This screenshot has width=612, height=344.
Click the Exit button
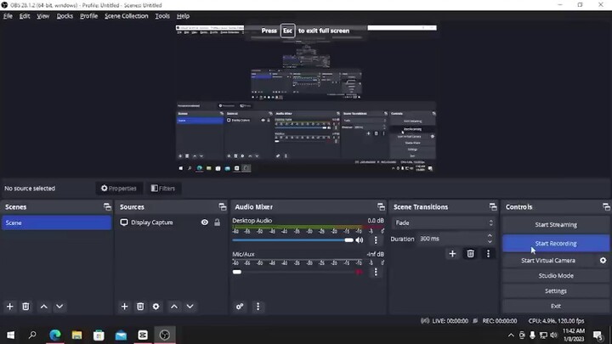(556, 306)
